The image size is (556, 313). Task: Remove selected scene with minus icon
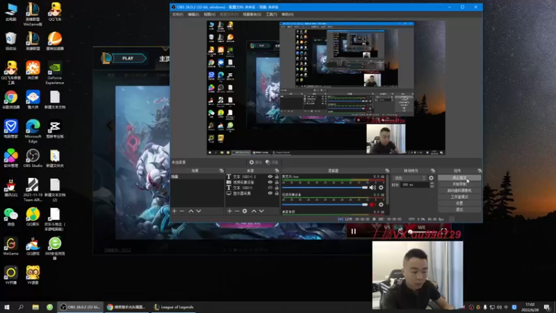click(x=182, y=211)
